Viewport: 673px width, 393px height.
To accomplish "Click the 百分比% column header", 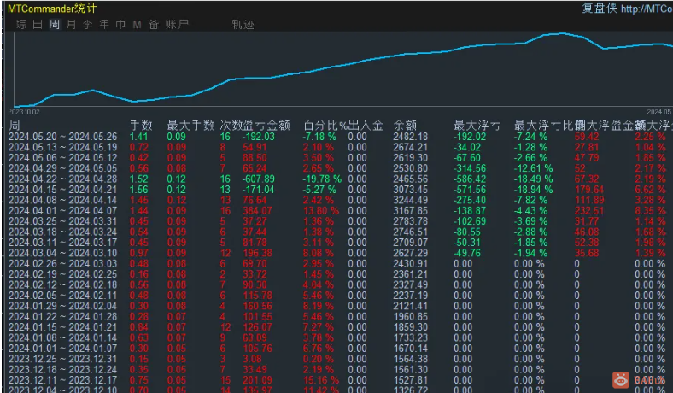I will point(325,126).
